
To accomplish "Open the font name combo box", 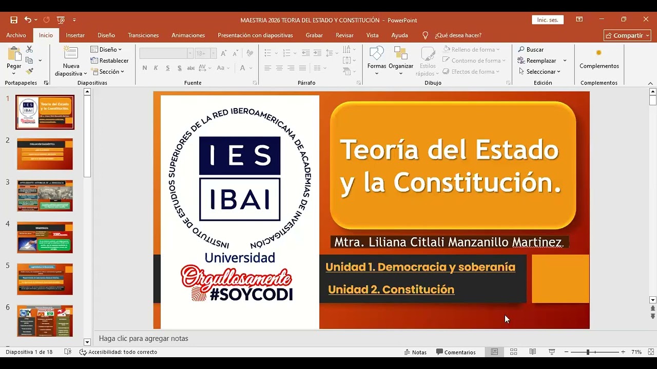I will (166, 53).
